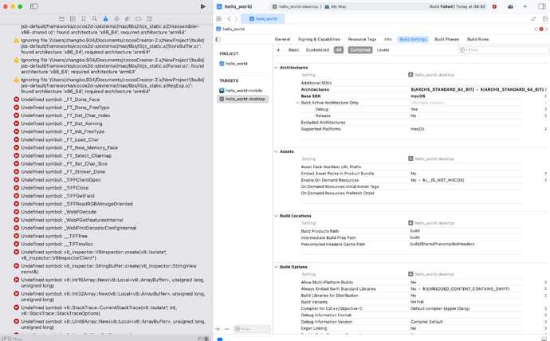This screenshot has height=341, width=550.
Task: Switch to Combined view
Action: [x=359, y=49]
